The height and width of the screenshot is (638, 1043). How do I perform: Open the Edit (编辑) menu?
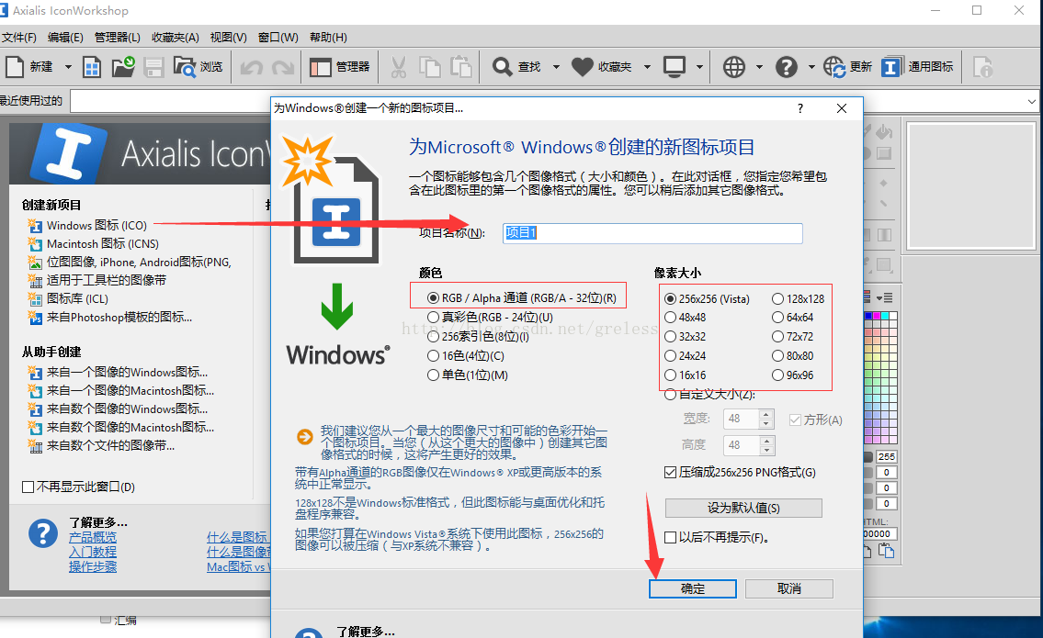point(65,38)
